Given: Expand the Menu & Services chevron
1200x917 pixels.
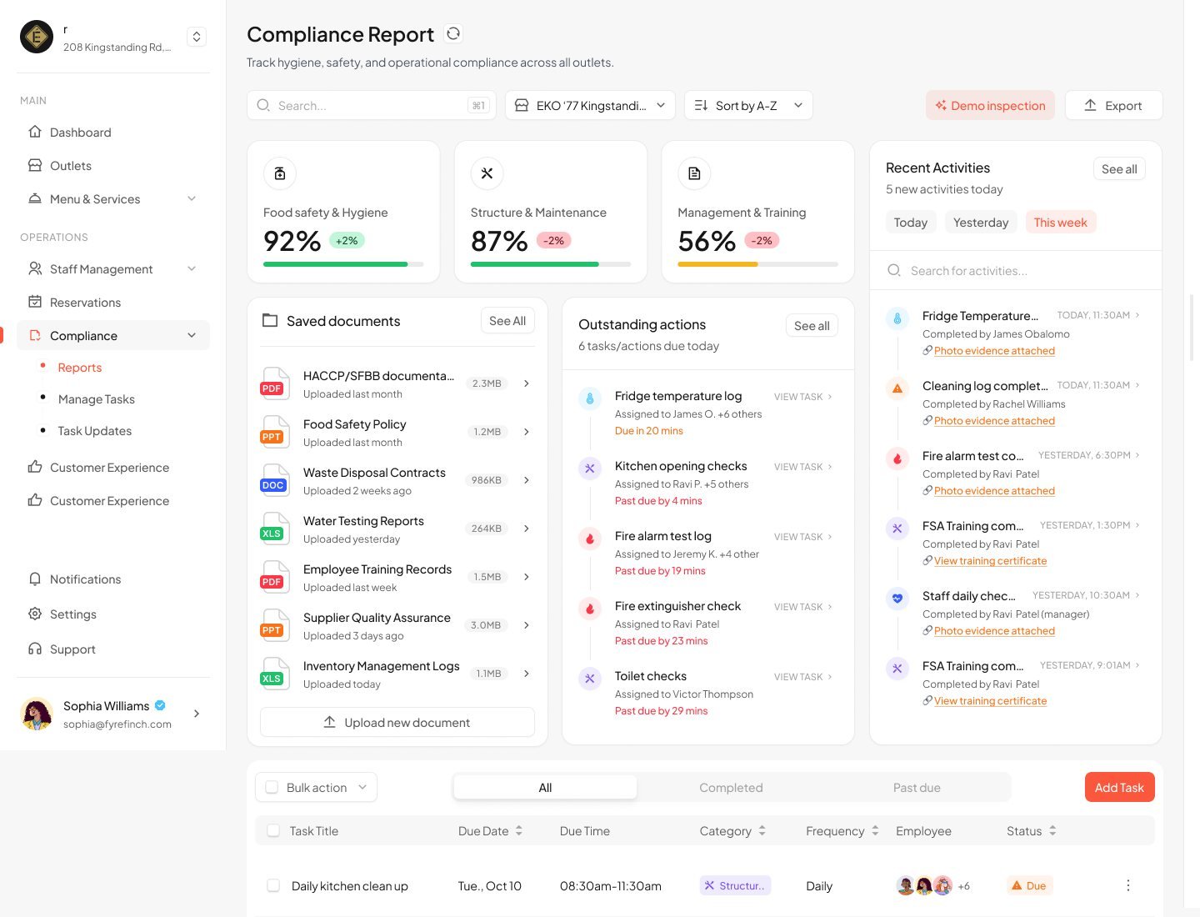Looking at the screenshot, I should click(x=192, y=198).
